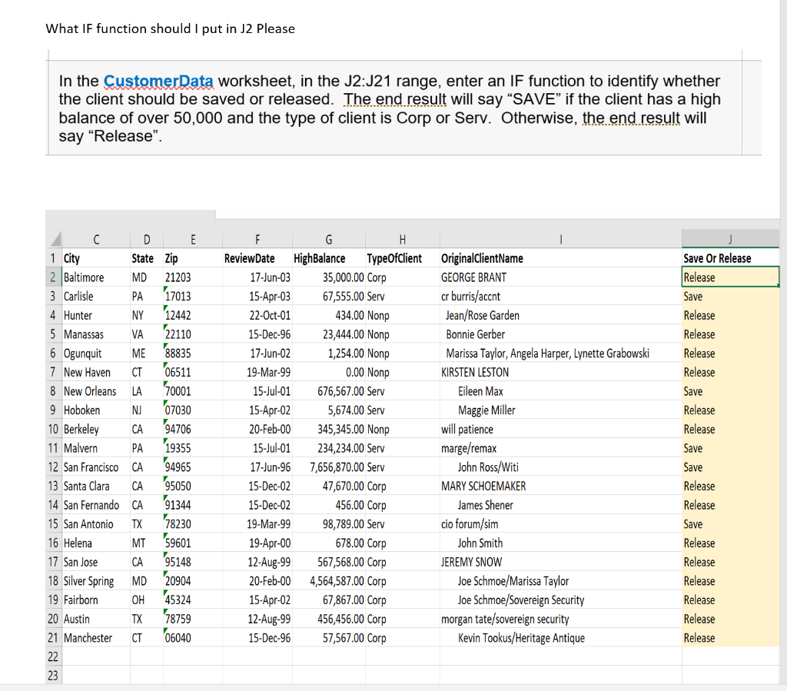Select the GEORGE BRANT name cell
The height and width of the screenshot is (691, 787).
click(560, 277)
